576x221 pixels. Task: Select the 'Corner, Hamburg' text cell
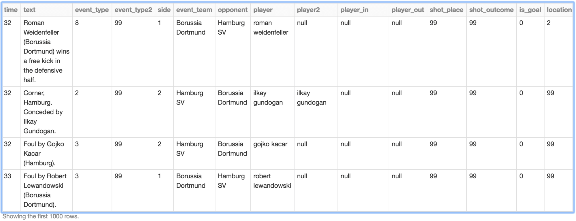(x=43, y=112)
